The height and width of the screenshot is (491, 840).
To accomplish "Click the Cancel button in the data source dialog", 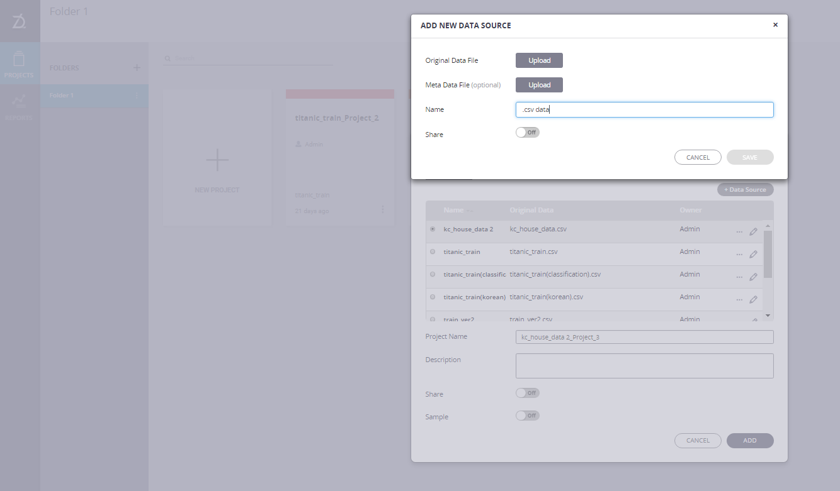I will [698, 157].
